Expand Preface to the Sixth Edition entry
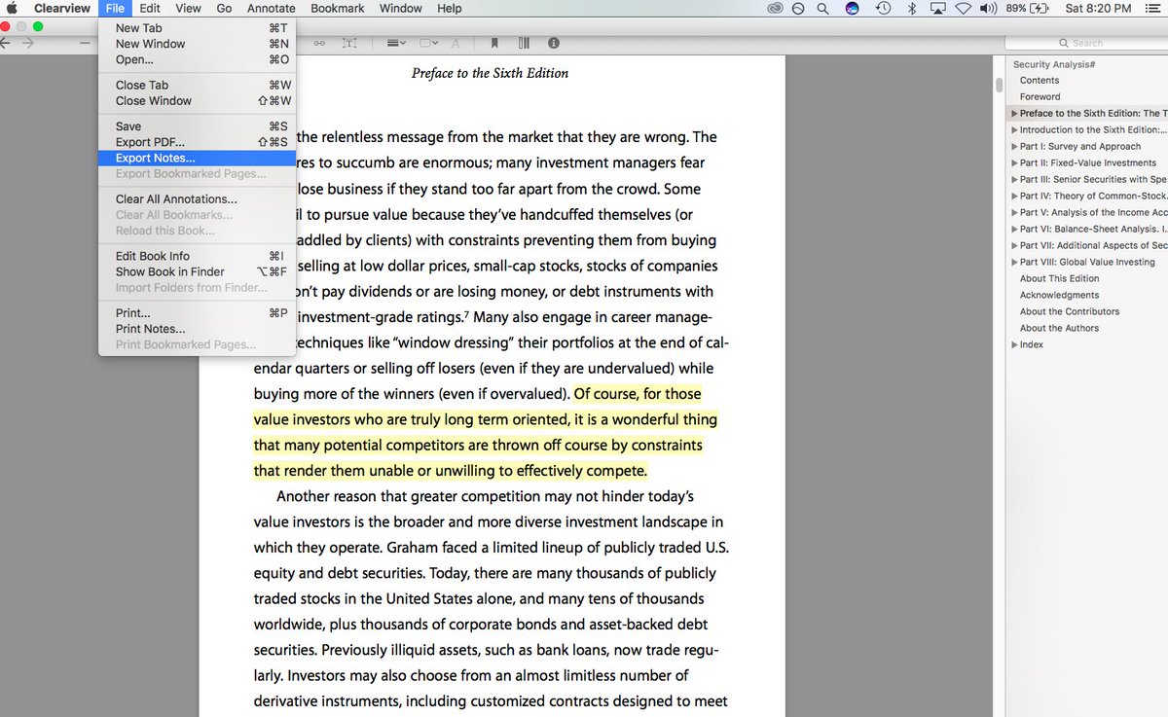Screen dimensions: 1168x717 pyautogui.click(x=1015, y=113)
